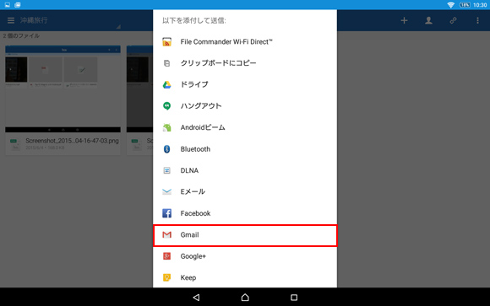Screen dimensions: 490x306
Task: Select the Gmail text entry
Action: [x=189, y=234]
